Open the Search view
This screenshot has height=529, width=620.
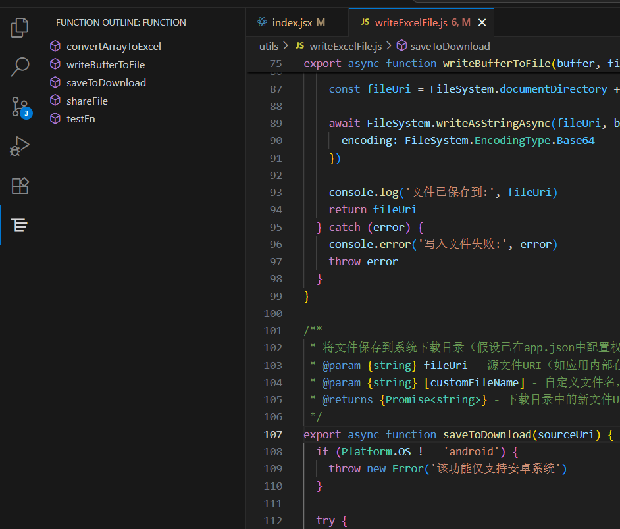(x=19, y=66)
